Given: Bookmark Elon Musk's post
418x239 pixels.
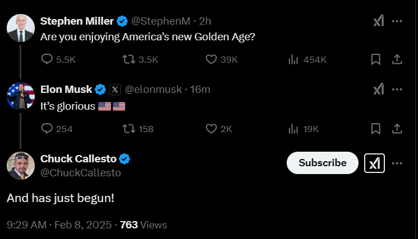Looking at the screenshot, I should click(376, 129).
